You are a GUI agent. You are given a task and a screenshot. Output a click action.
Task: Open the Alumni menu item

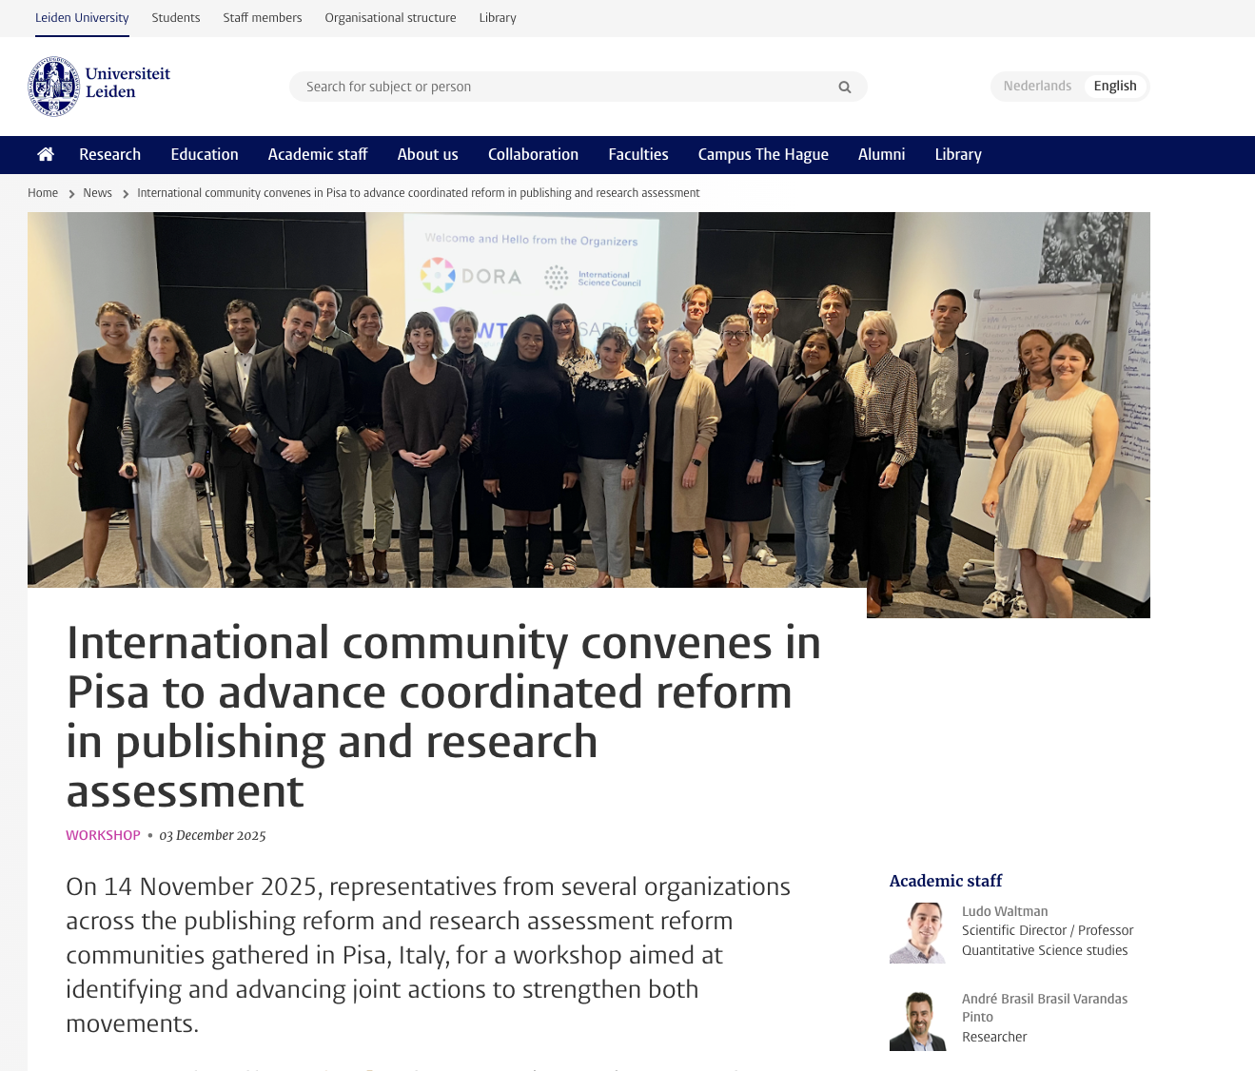(x=881, y=154)
